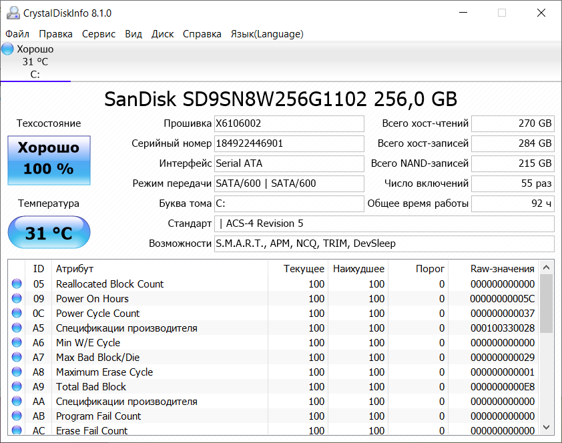562x443 pixels.
Task: Click the CrystalDiskInfo app icon in title bar
Action: point(12,13)
